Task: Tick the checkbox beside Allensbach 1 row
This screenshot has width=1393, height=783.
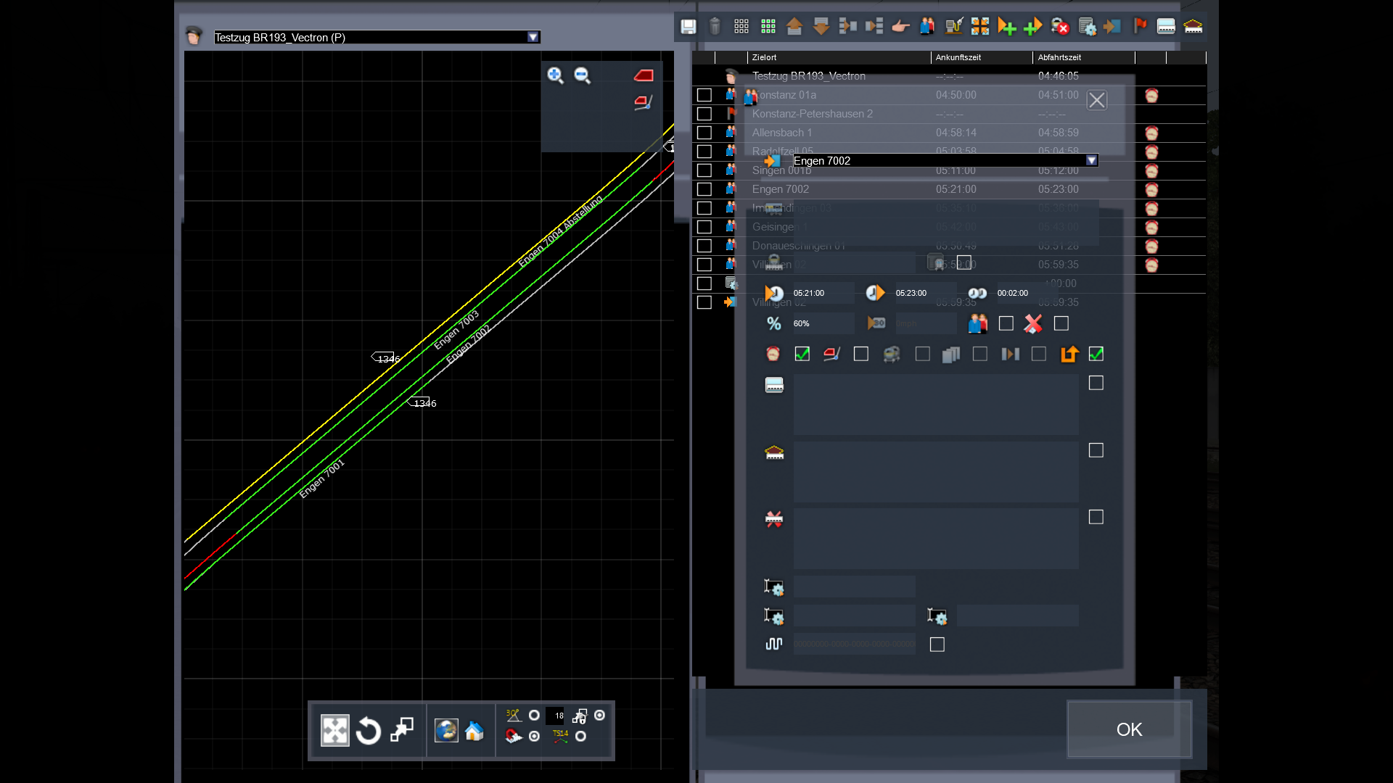Action: click(x=704, y=133)
